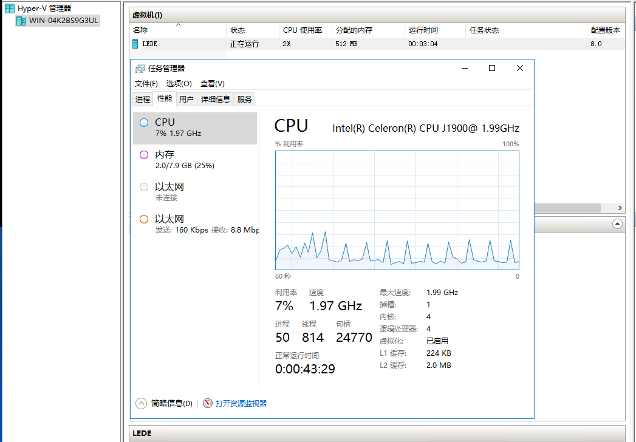Open the 查看(V) menu

(x=213, y=84)
